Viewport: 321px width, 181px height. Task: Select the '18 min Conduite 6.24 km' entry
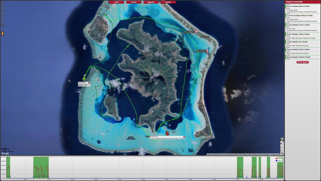pyautogui.click(x=303, y=6)
